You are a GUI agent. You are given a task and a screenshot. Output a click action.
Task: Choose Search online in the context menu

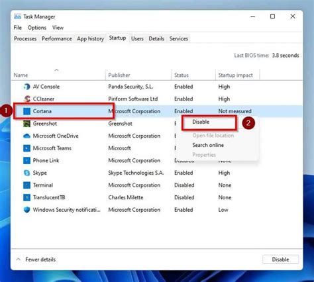208,145
